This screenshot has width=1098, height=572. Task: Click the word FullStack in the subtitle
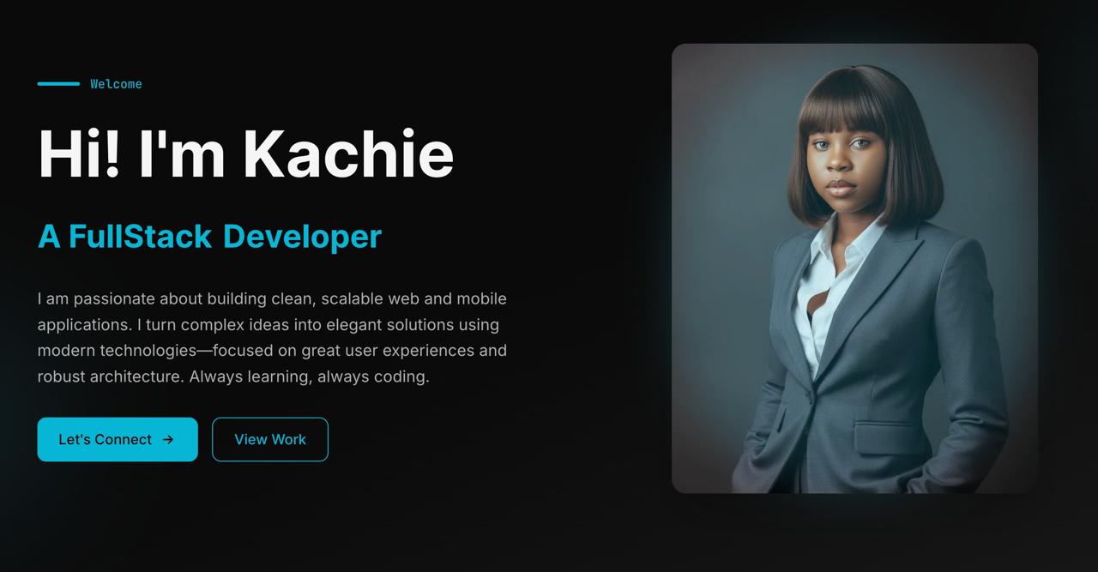pyautogui.click(x=140, y=236)
